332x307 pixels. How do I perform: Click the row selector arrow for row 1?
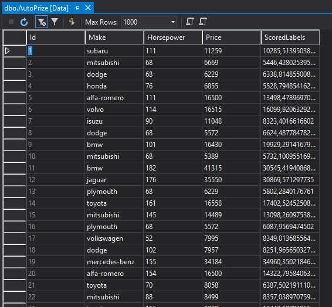point(15,51)
